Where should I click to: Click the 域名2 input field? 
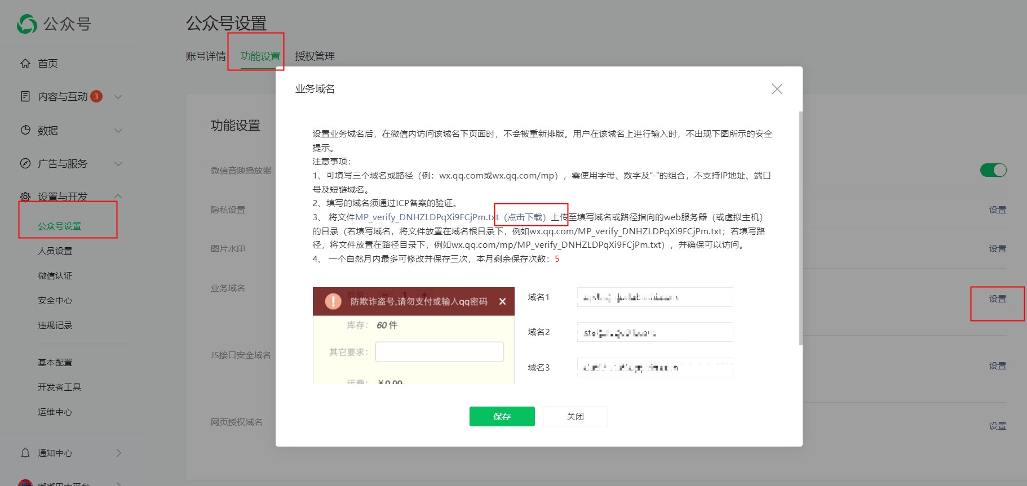click(655, 332)
